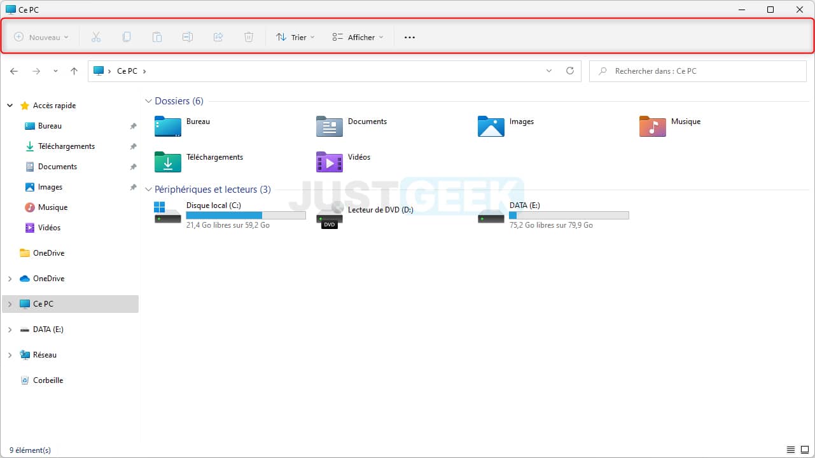Click the '9 élément(s)' status text
Image resolution: width=815 pixels, height=458 pixels.
tap(30, 450)
